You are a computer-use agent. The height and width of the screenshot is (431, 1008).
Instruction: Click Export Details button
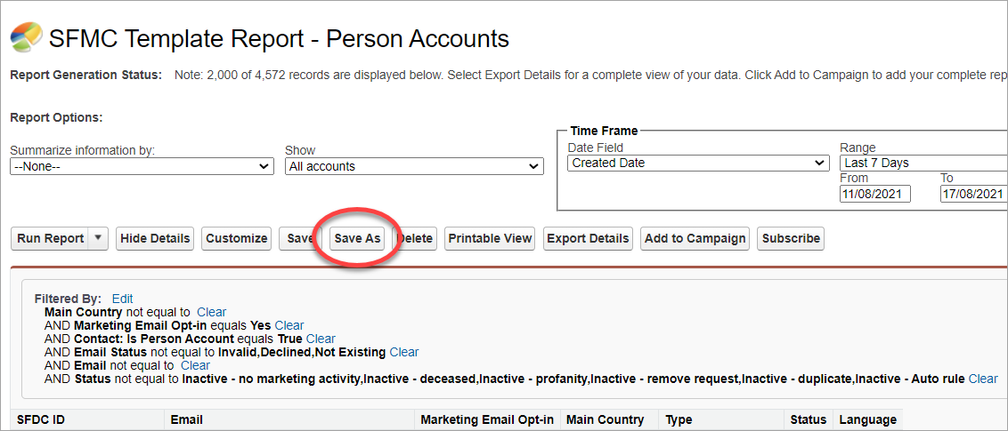588,238
